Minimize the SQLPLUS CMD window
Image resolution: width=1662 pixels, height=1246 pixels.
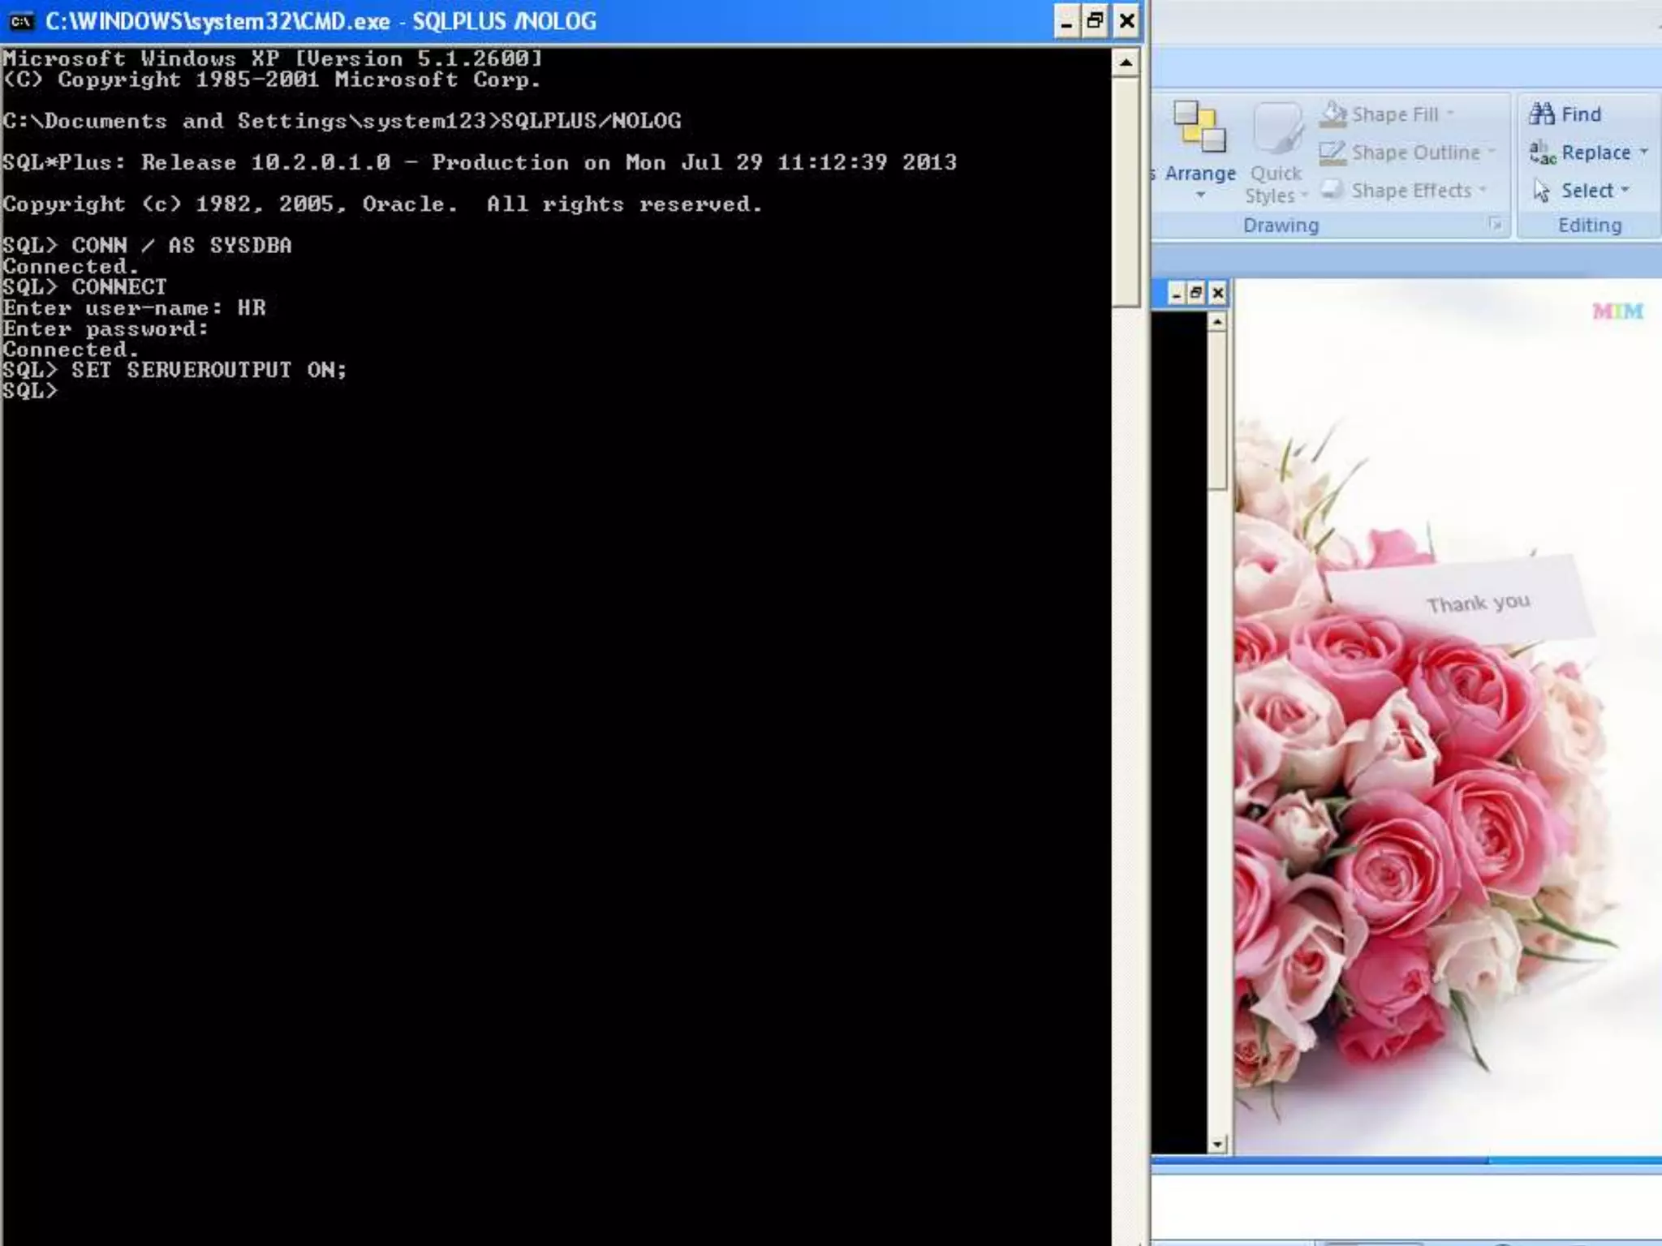[1066, 21]
